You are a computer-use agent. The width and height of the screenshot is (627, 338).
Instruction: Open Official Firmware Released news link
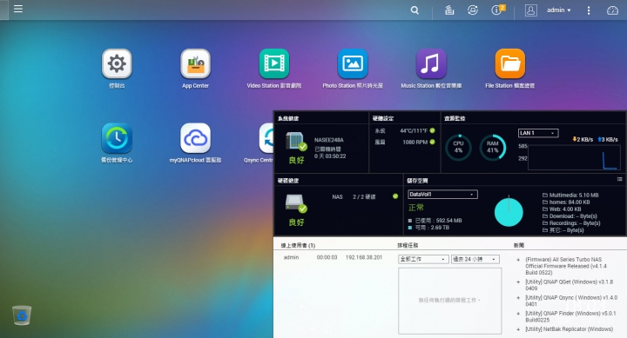pyautogui.click(x=566, y=266)
